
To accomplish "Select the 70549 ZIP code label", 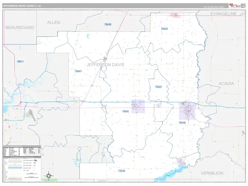I will point(121,171).
